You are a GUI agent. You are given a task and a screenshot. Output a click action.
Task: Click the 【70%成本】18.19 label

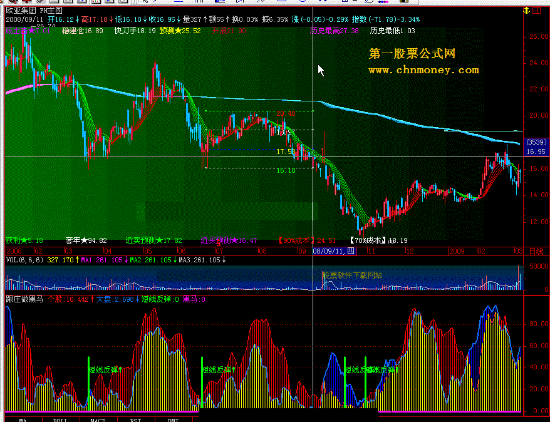(378, 241)
